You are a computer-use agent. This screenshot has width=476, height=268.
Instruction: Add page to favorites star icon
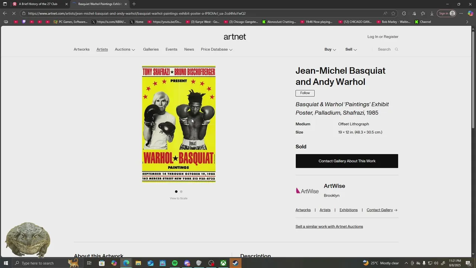393,13
